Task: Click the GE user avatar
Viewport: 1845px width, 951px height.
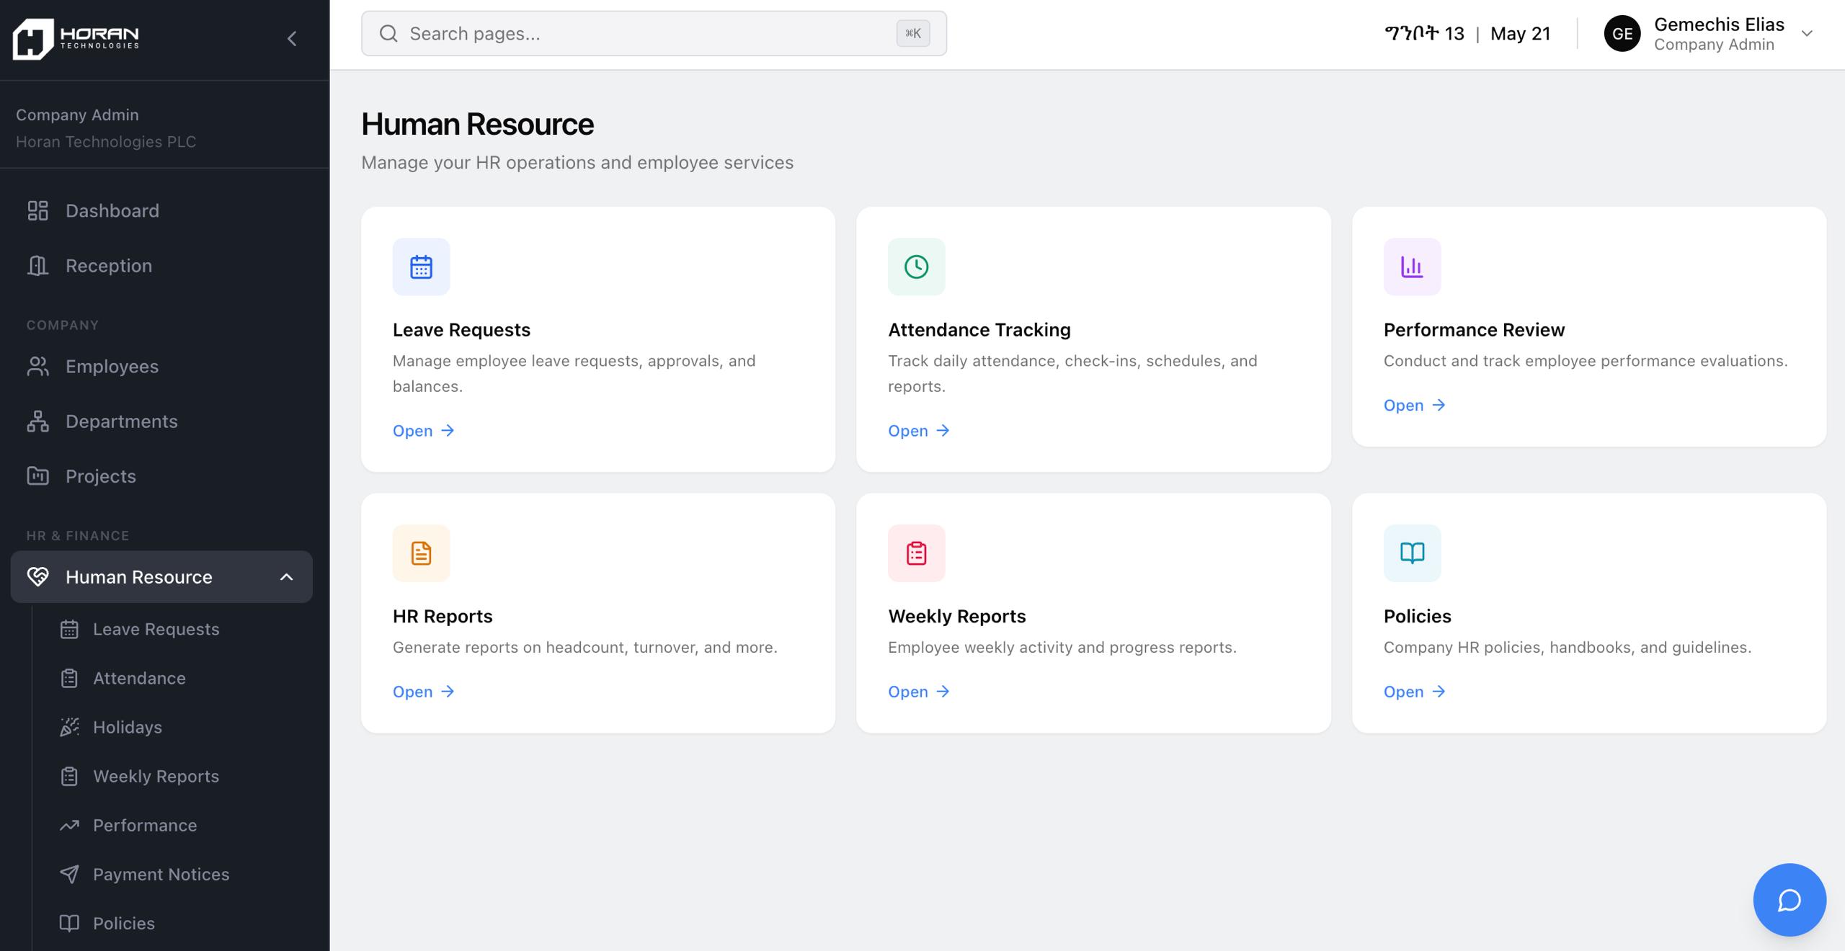Action: pos(1622,34)
